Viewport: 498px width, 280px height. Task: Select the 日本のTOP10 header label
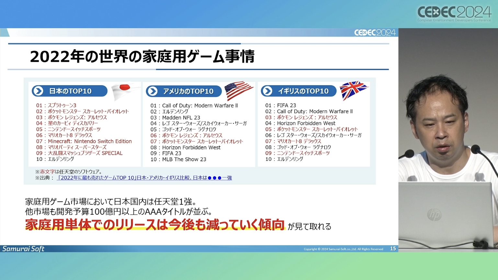pos(70,91)
